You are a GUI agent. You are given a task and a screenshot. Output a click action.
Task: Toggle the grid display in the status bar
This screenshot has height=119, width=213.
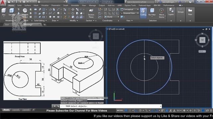click(x=126, y=110)
